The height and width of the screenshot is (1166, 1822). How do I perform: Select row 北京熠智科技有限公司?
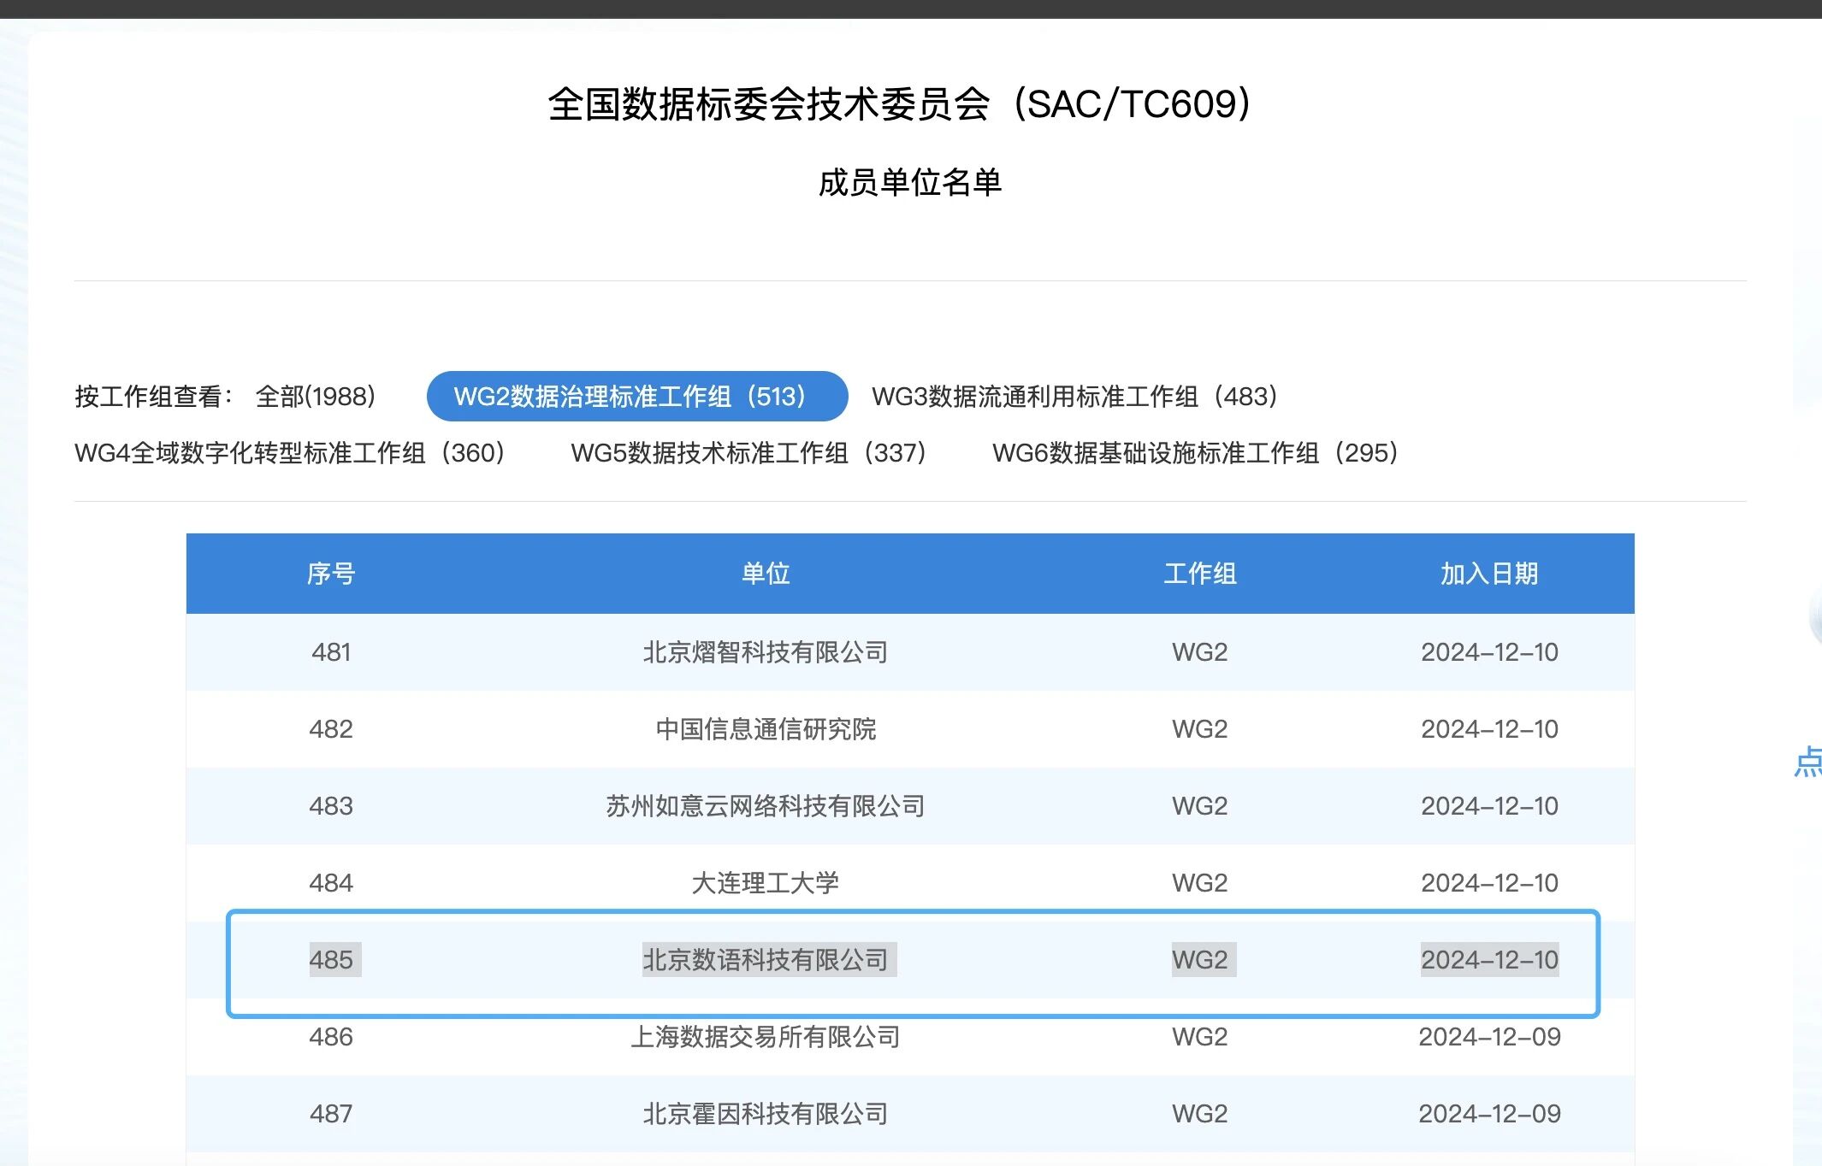click(x=766, y=652)
